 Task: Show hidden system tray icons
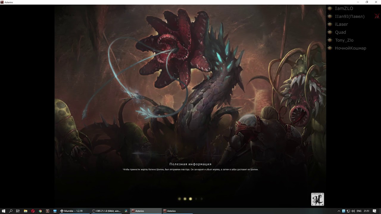pyautogui.click(x=339, y=211)
